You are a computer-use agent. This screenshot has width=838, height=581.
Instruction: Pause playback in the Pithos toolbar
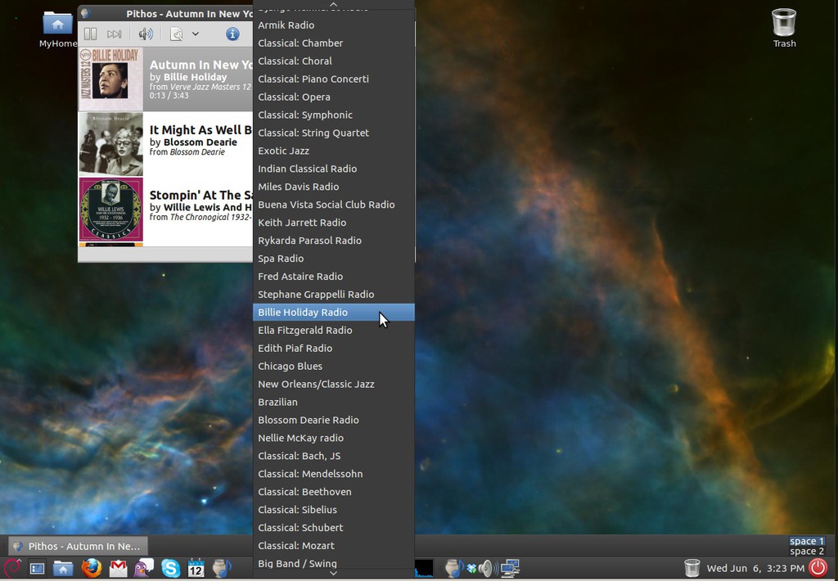coord(90,34)
